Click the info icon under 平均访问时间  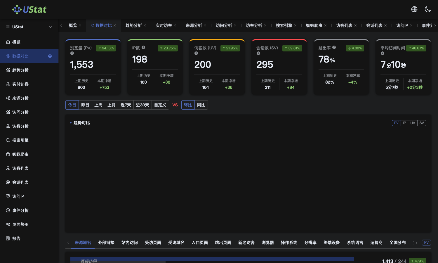[x=383, y=53]
